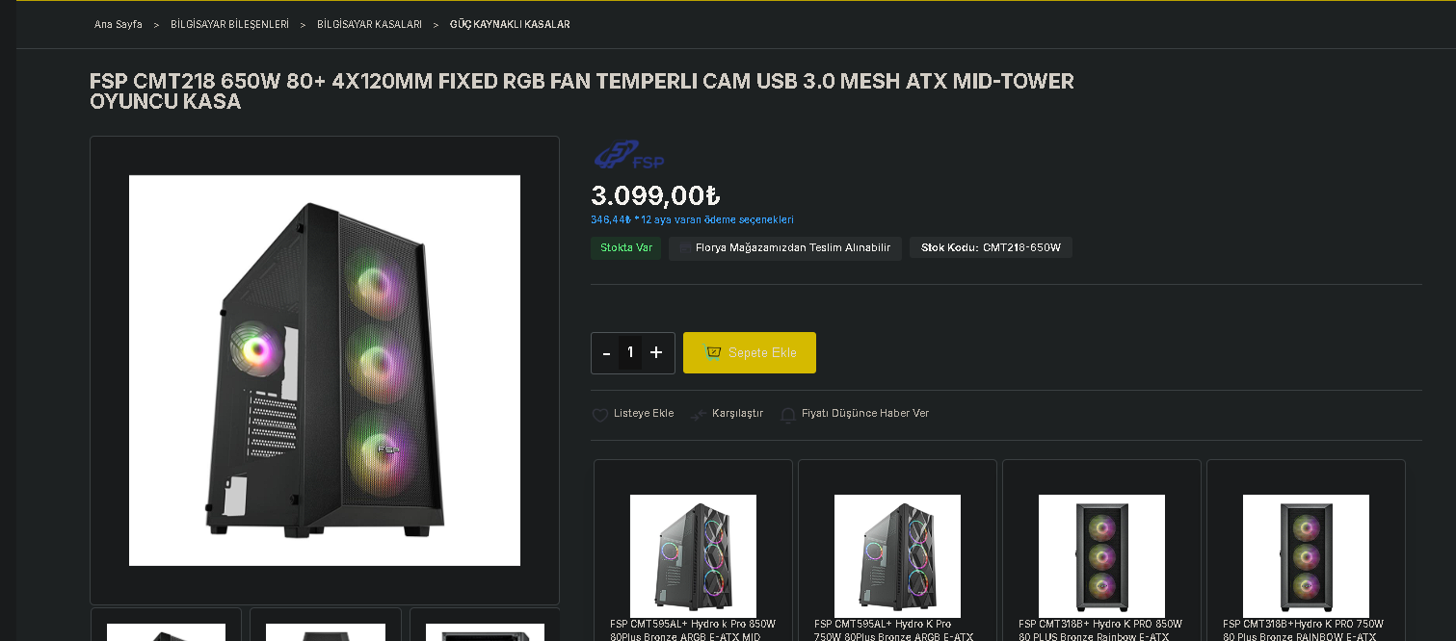1456x641 pixels.
Task: Open the 12-month payment options link
Action: [x=692, y=220]
